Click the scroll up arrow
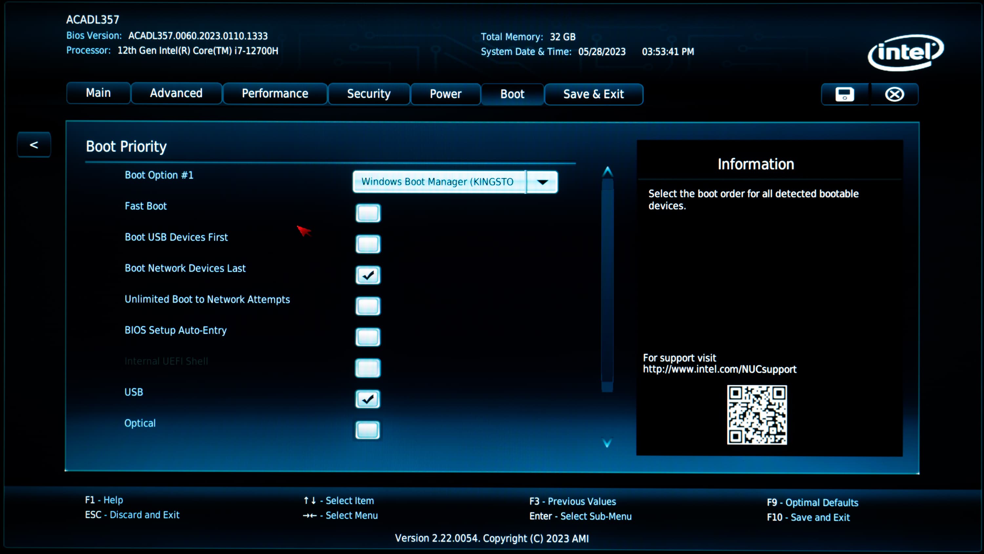 [607, 172]
